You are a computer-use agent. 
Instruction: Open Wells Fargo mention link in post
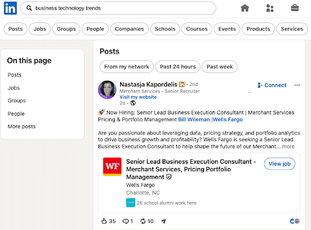[228, 119]
